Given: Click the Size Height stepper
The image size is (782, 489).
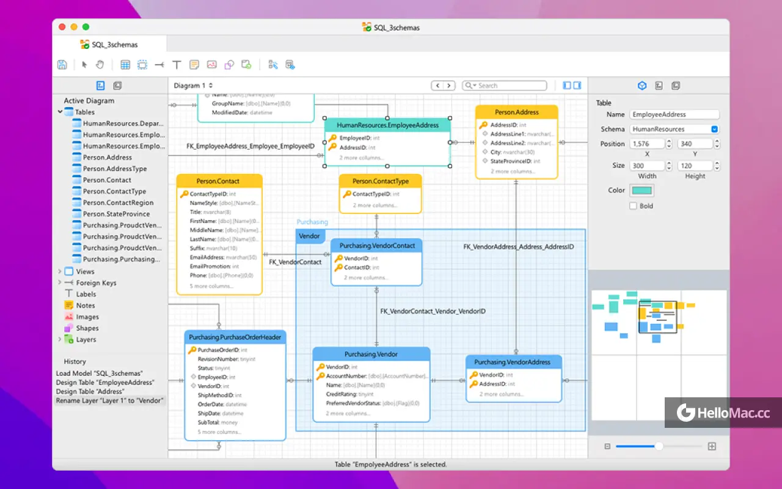Looking at the screenshot, I should tap(716, 166).
